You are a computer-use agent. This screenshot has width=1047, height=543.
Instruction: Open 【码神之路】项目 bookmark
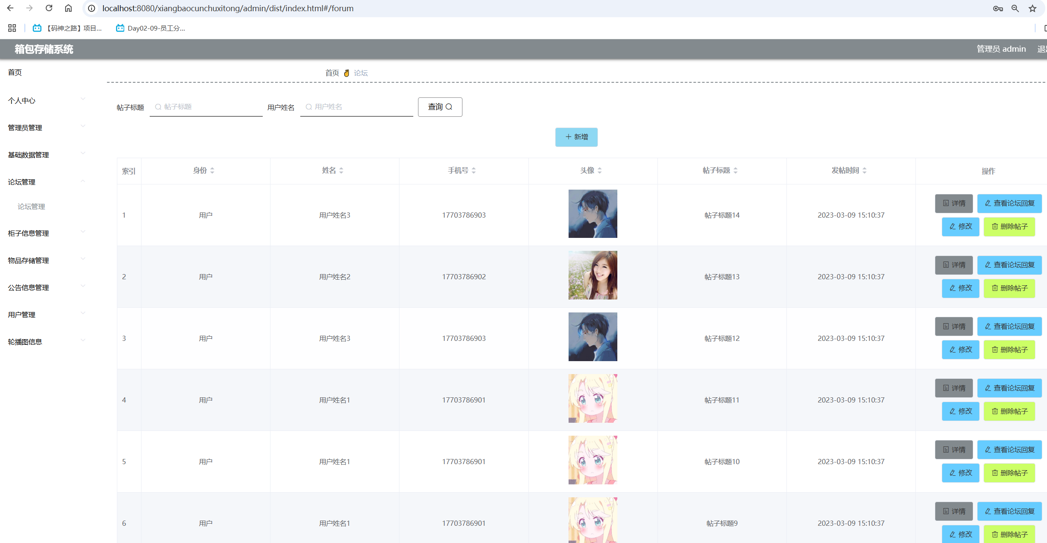[67, 28]
